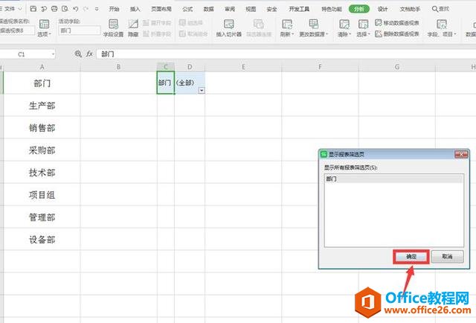Switch to the 审阅 tab

(x=230, y=9)
